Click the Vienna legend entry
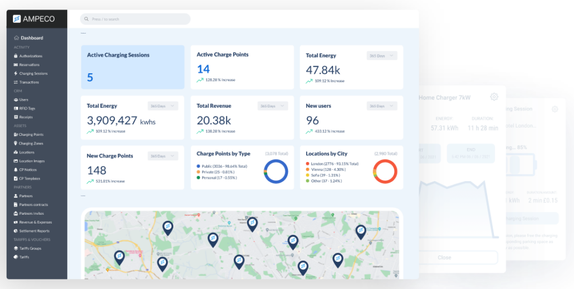574x289 pixels. [326, 170]
